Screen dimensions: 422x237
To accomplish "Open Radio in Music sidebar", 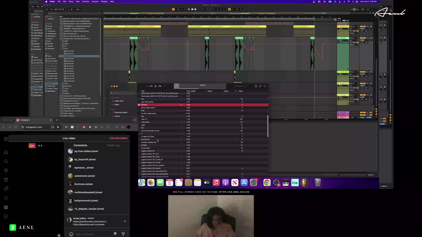I will coord(117,105).
